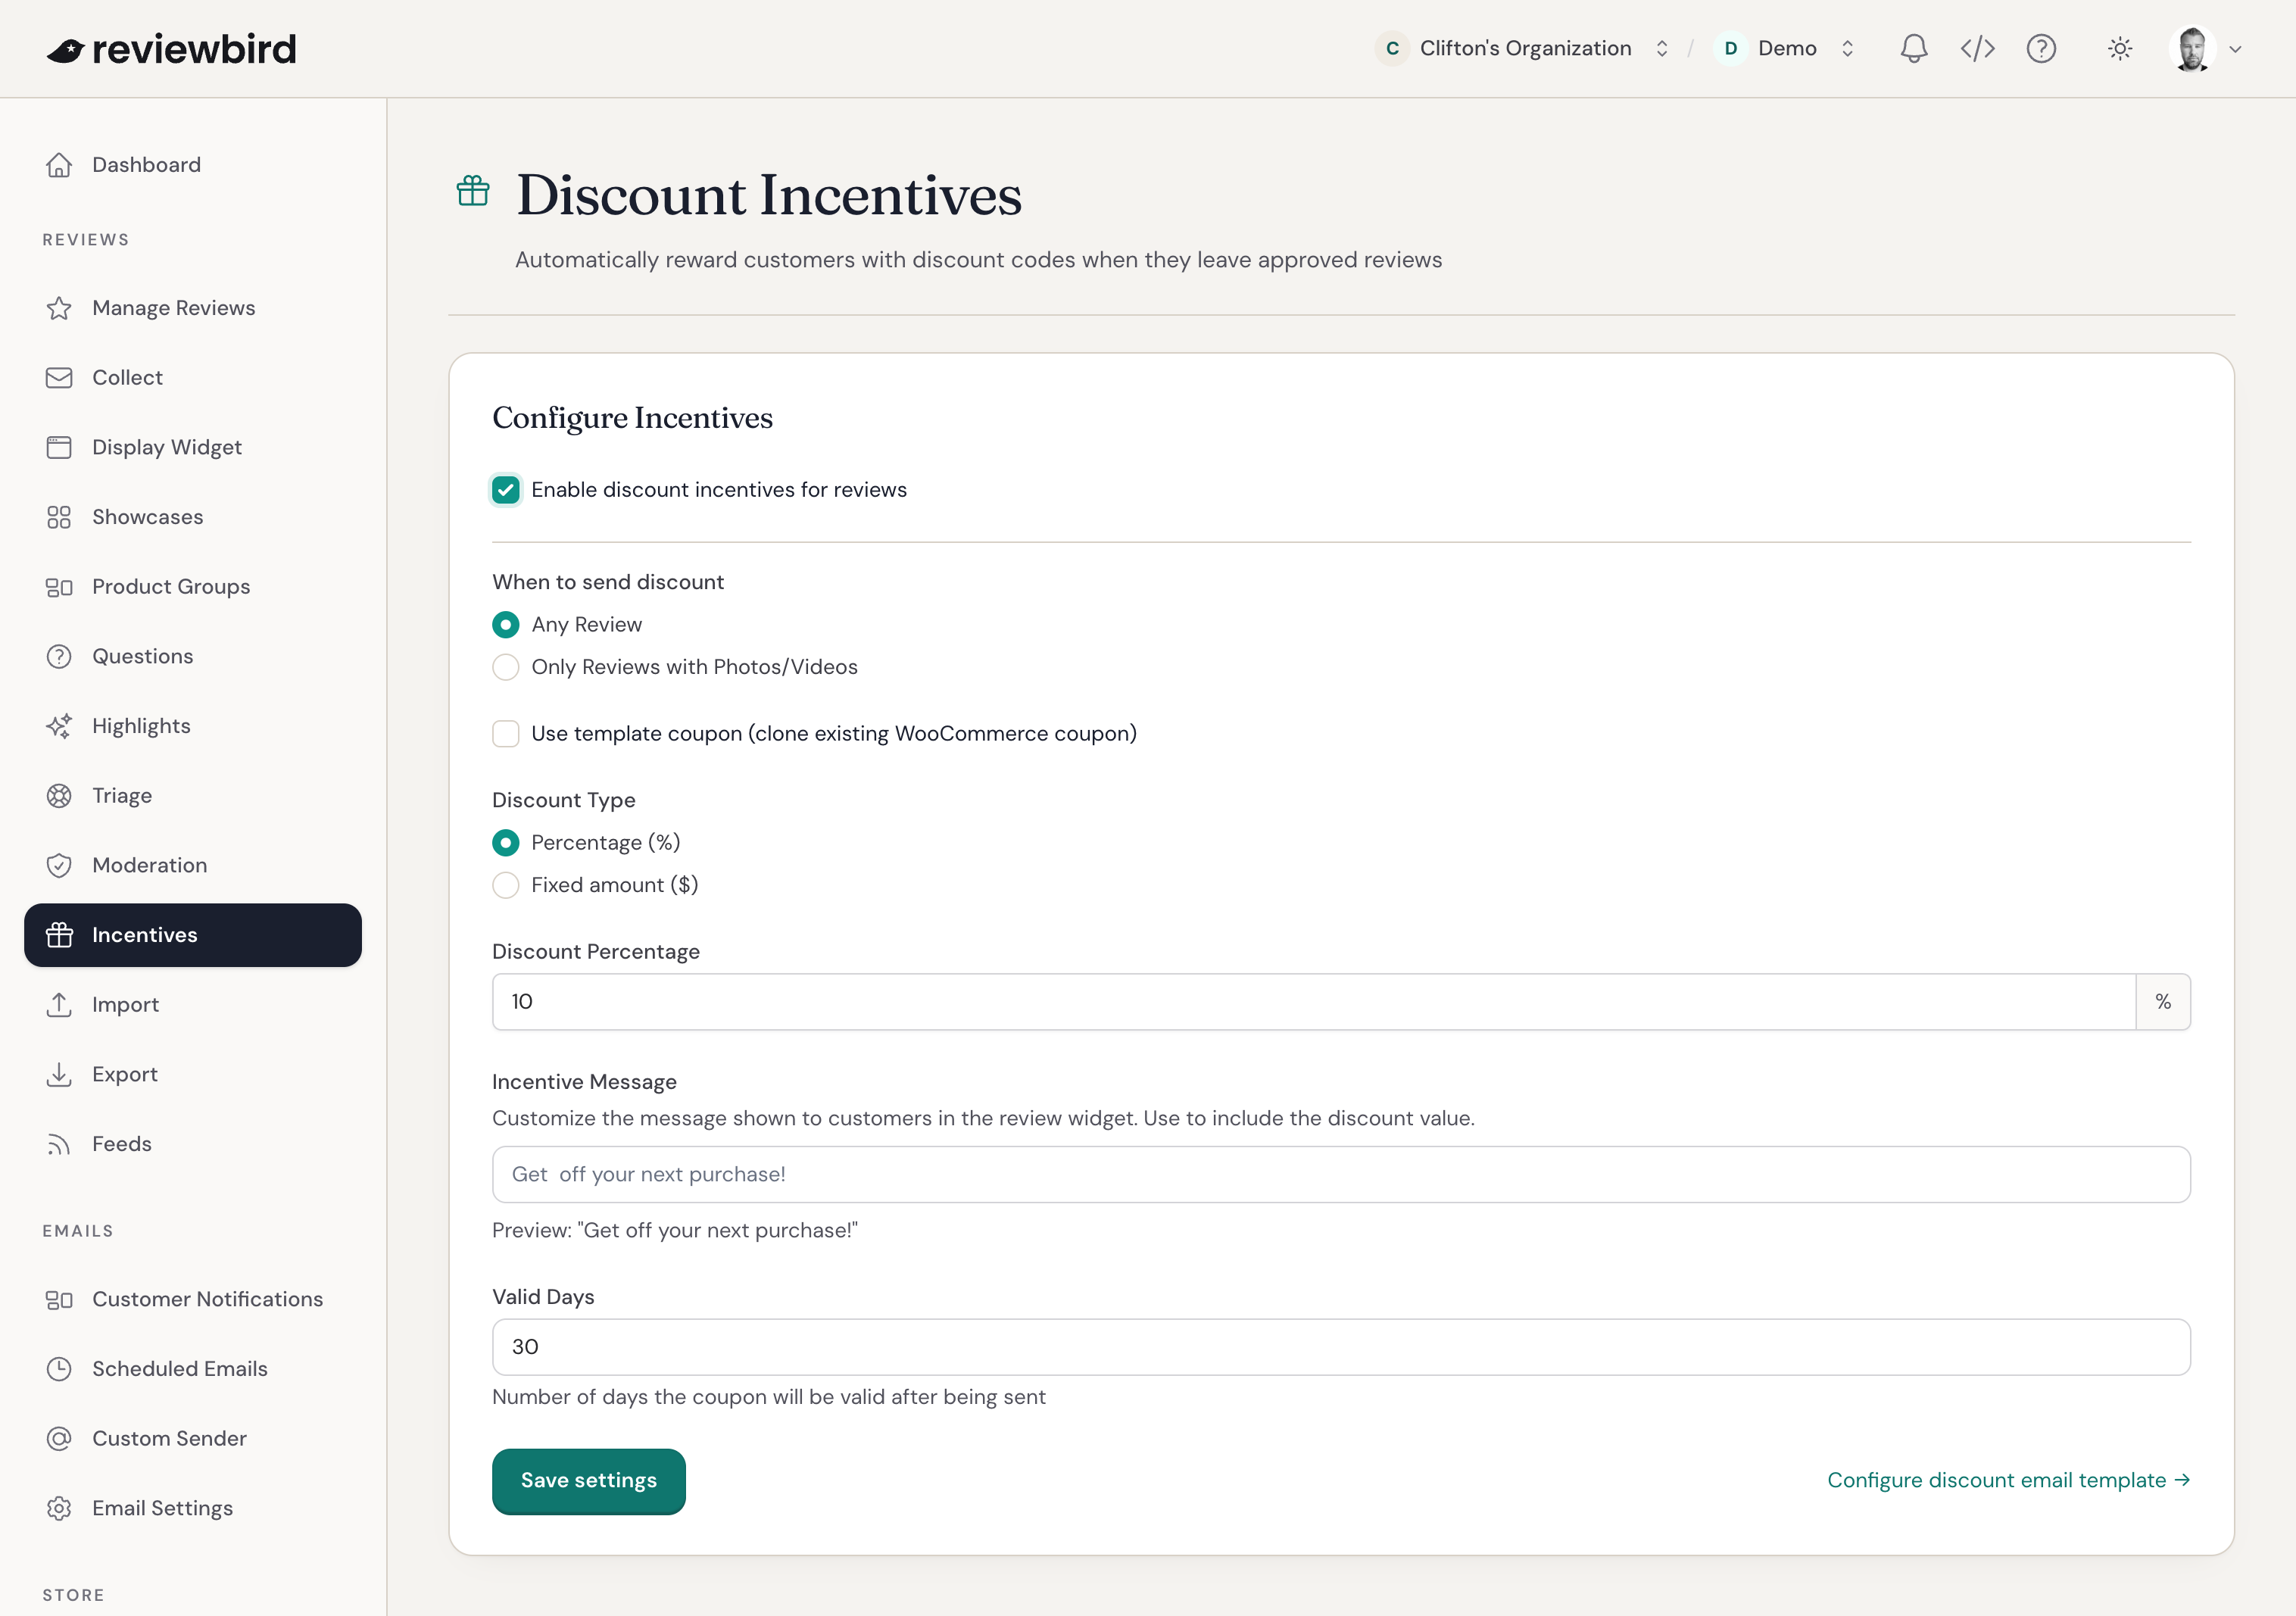
Task: Select Fixed amount ($) discount type
Action: (506, 885)
